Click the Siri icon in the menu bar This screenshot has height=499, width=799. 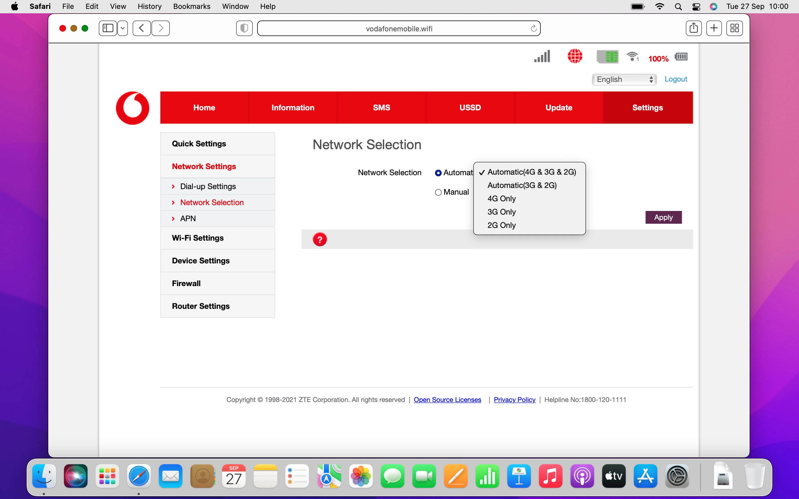click(713, 6)
